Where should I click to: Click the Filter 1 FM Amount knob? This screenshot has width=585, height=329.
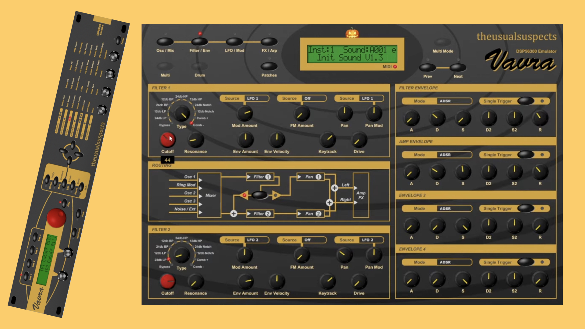302,114
